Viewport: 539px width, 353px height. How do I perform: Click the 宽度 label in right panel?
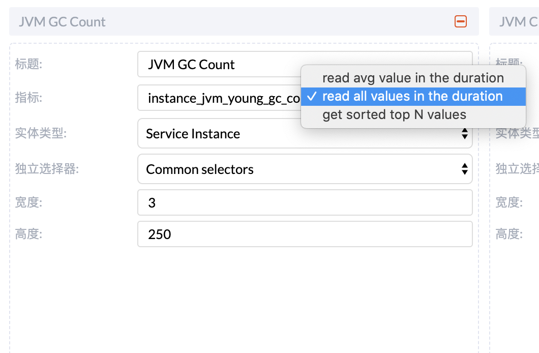(x=509, y=202)
